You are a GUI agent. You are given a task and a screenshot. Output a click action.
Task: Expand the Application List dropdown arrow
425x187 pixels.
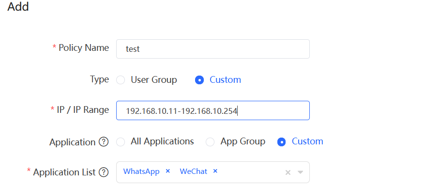click(x=300, y=172)
